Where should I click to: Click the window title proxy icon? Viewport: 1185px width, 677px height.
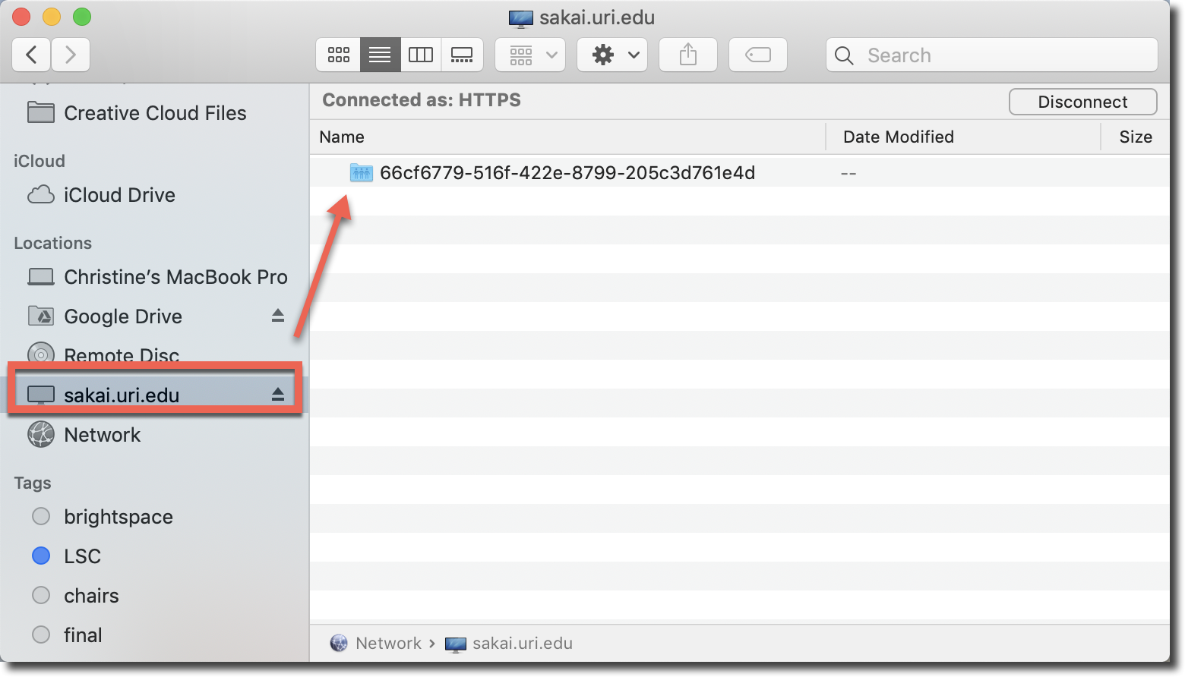click(521, 18)
